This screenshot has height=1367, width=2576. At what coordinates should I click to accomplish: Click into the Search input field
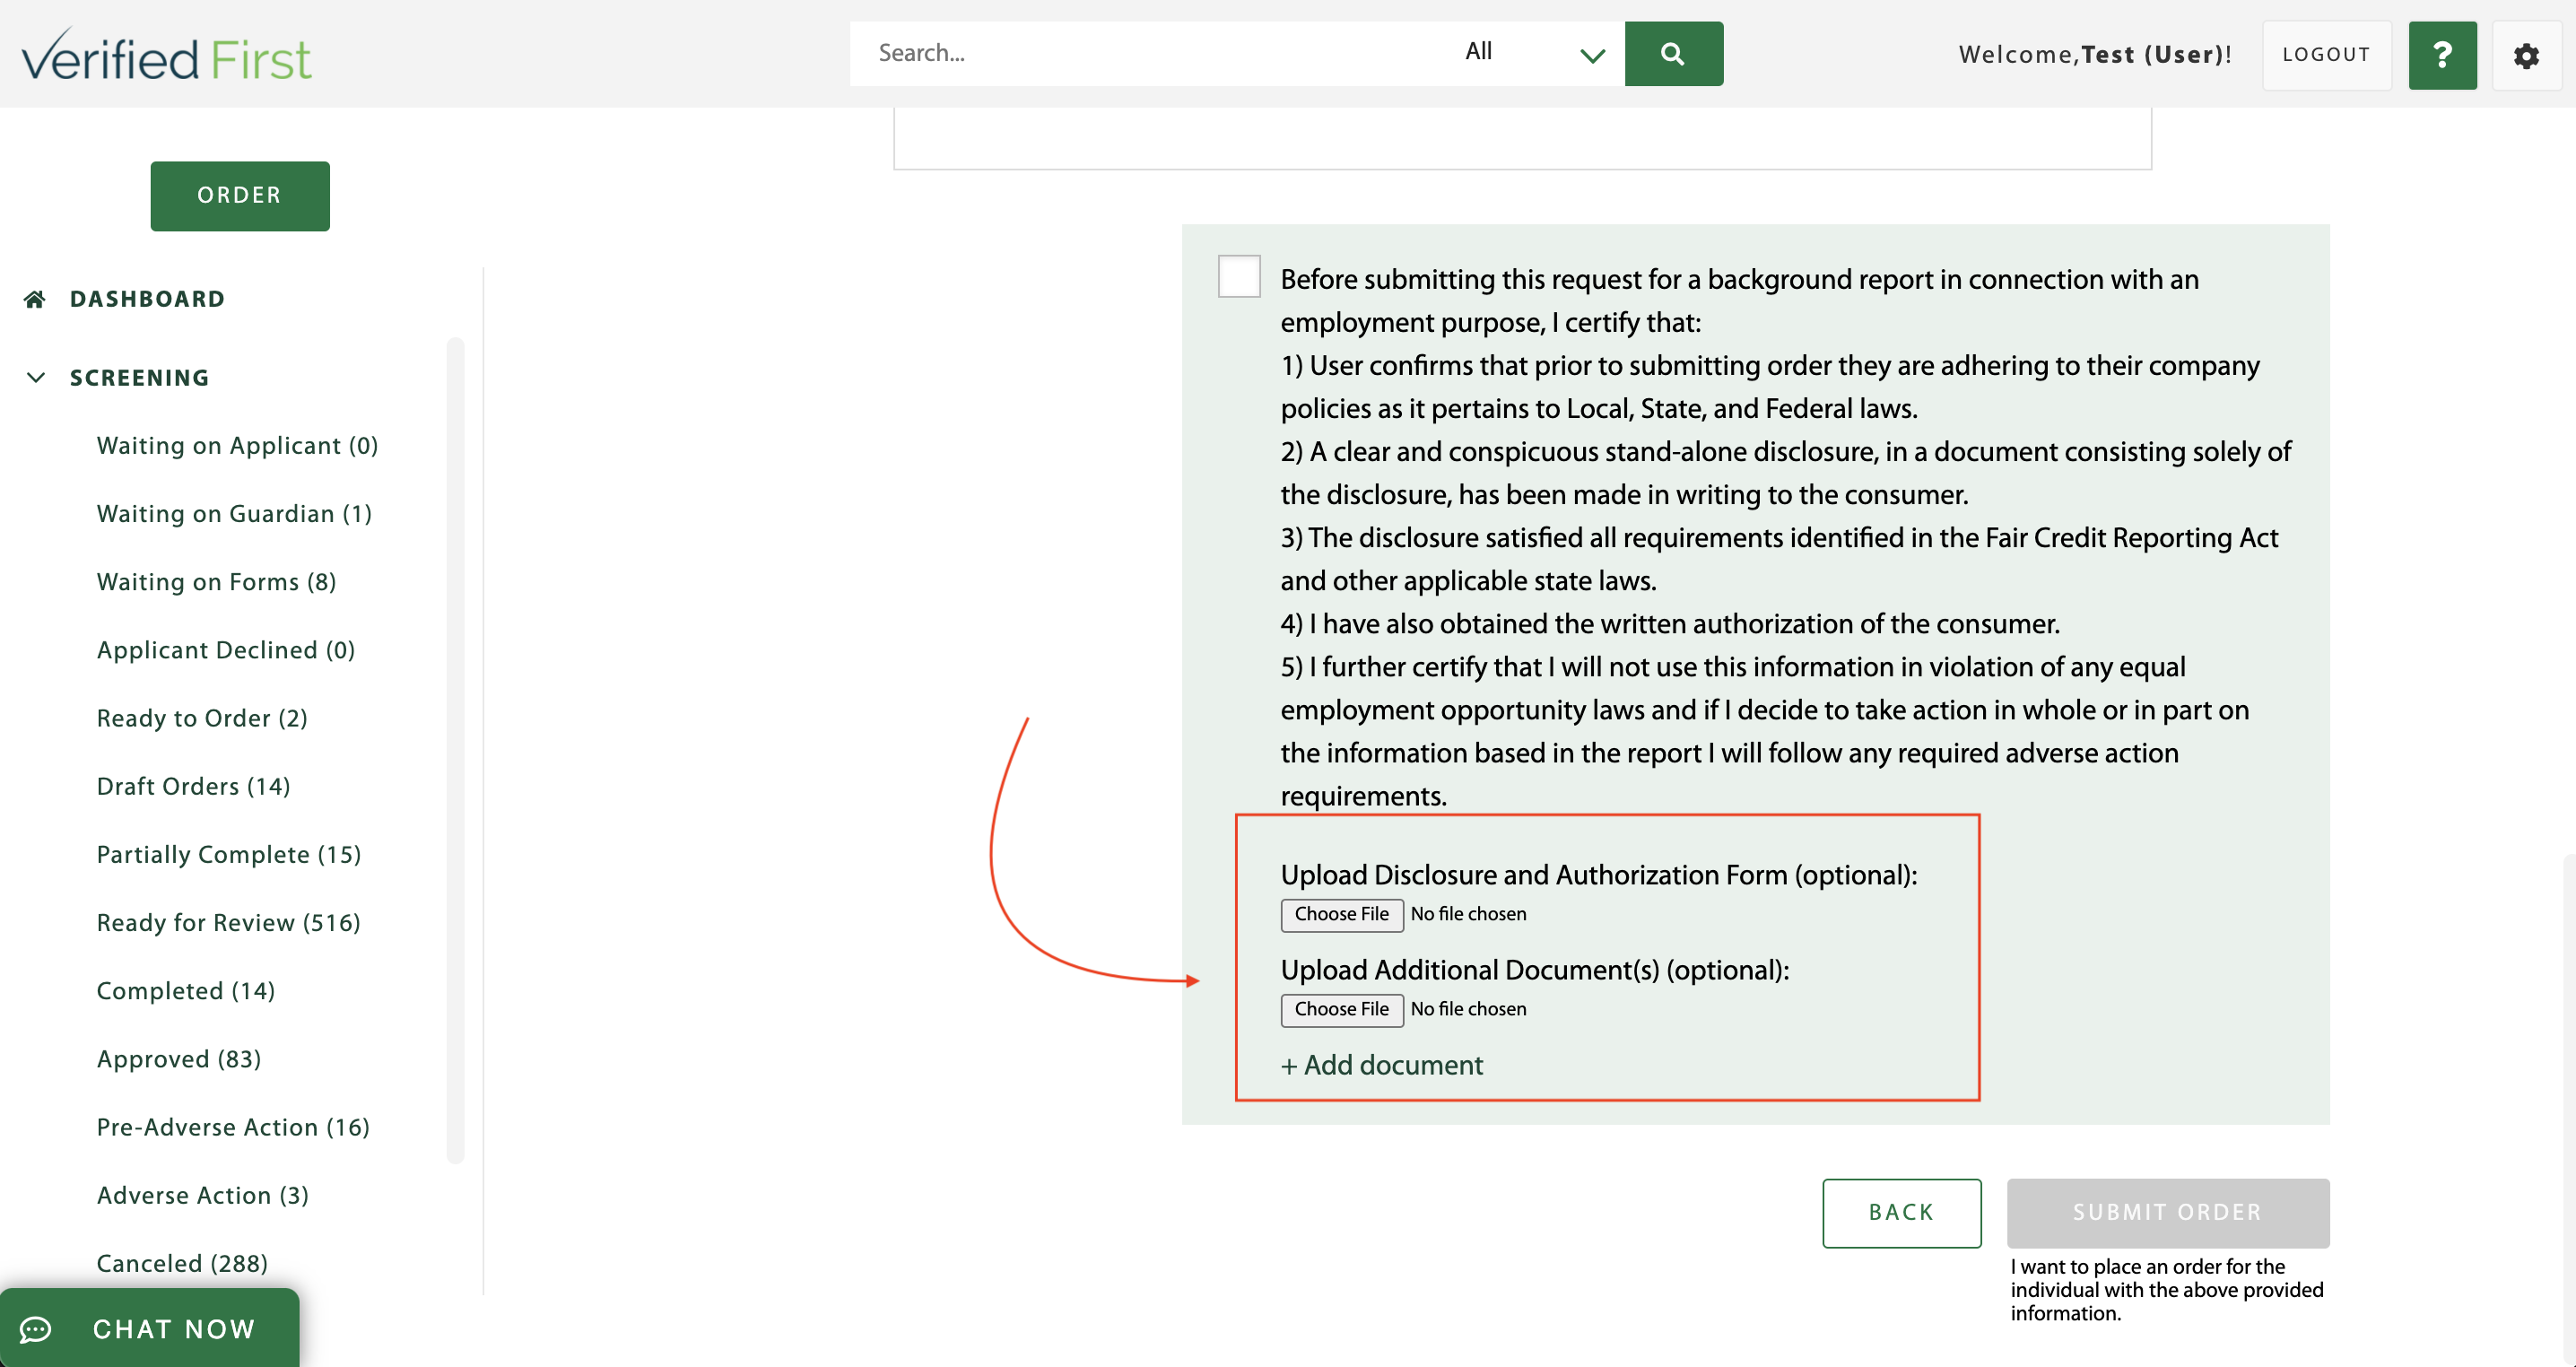(1150, 53)
